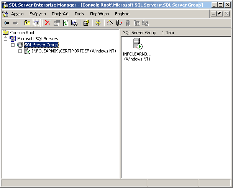Minimize the Enterprise Manager window

coord(214,5)
